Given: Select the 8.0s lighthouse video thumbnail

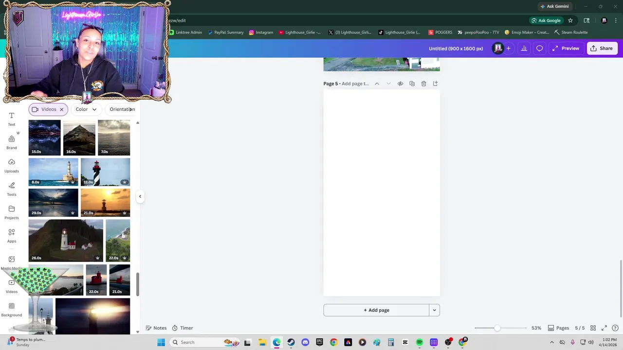Looking at the screenshot, I should pos(53,172).
